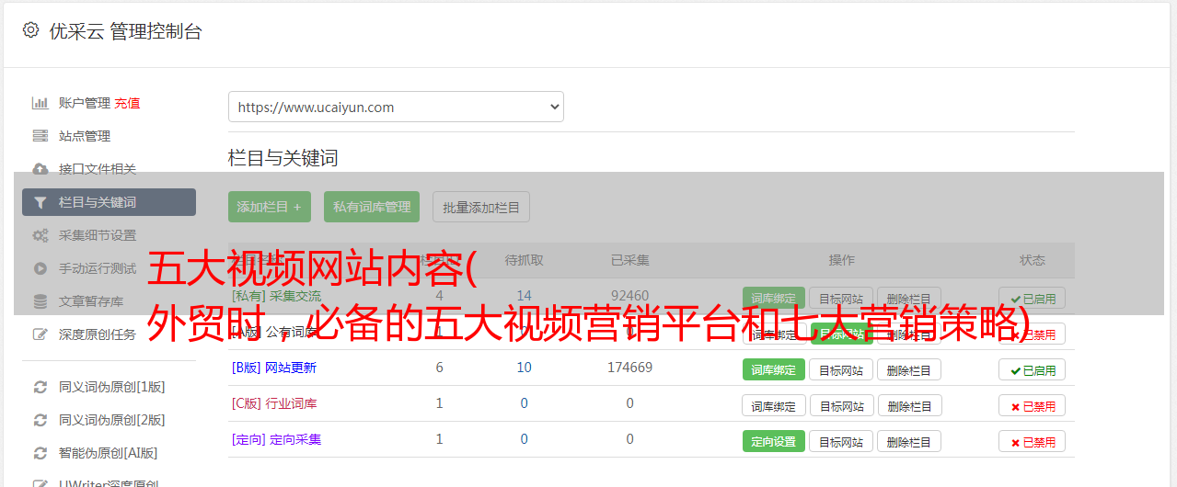Click 词库绑定 in the 行业词库 row

(x=774, y=405)
